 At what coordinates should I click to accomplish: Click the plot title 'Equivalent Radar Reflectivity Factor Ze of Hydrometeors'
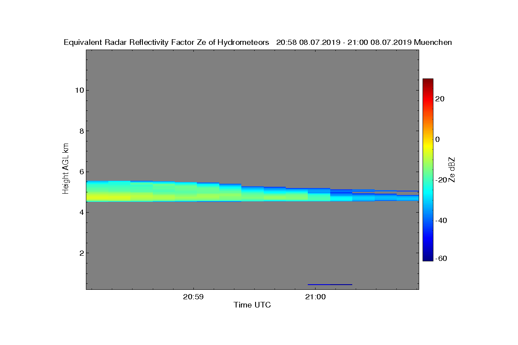click(x=167, y=42)
